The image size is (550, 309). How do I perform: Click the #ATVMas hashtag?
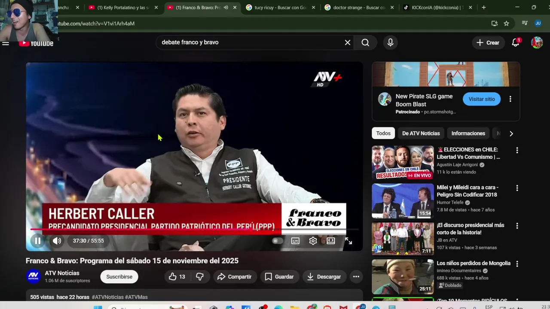pos(136,297)
